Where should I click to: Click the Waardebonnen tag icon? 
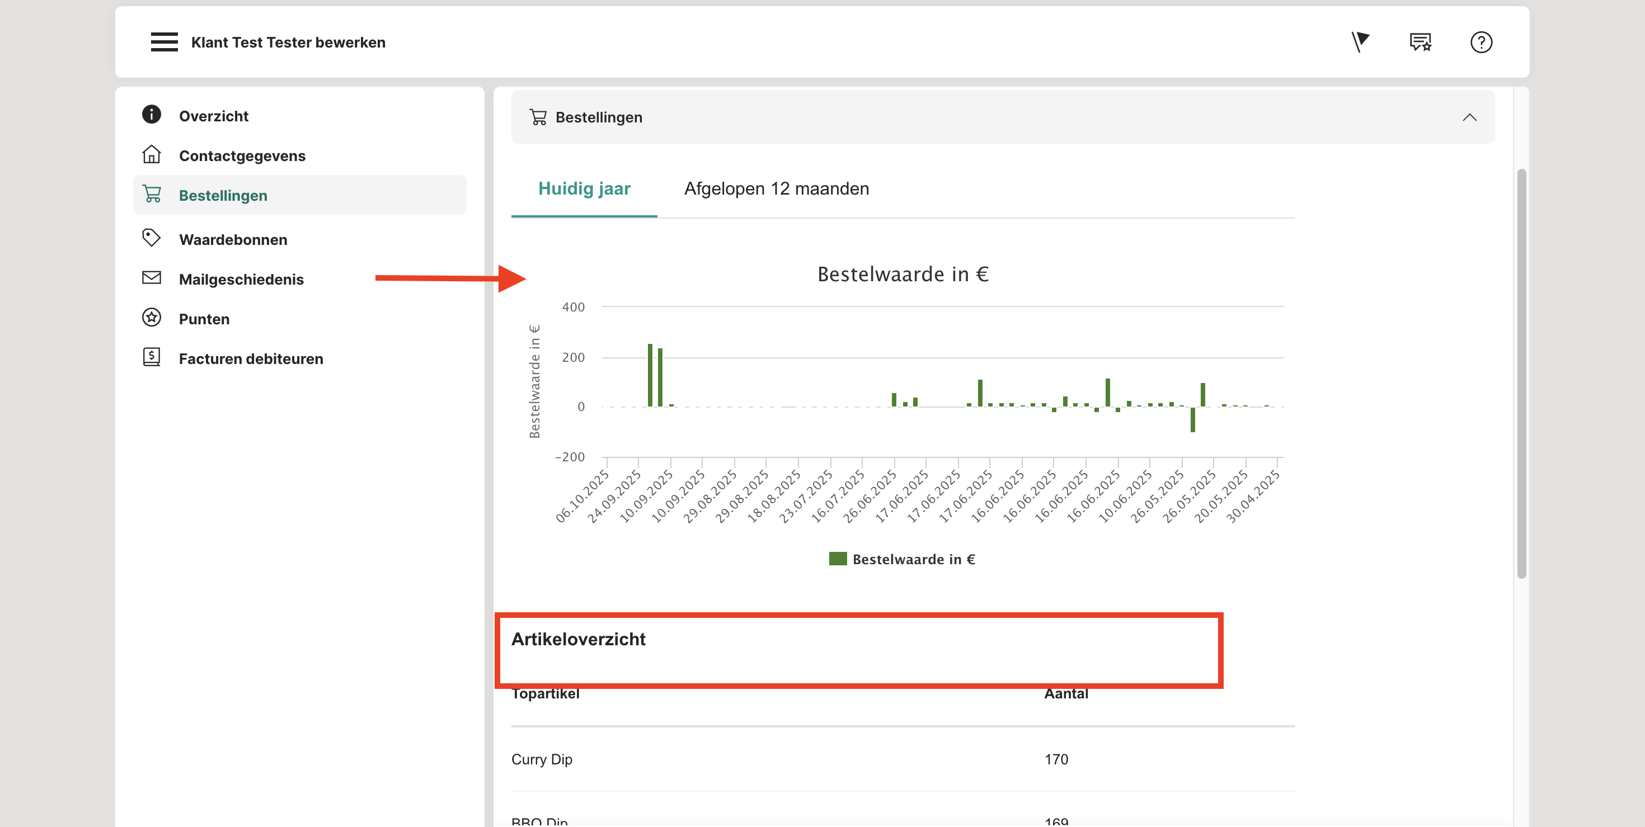pos(151,238)
